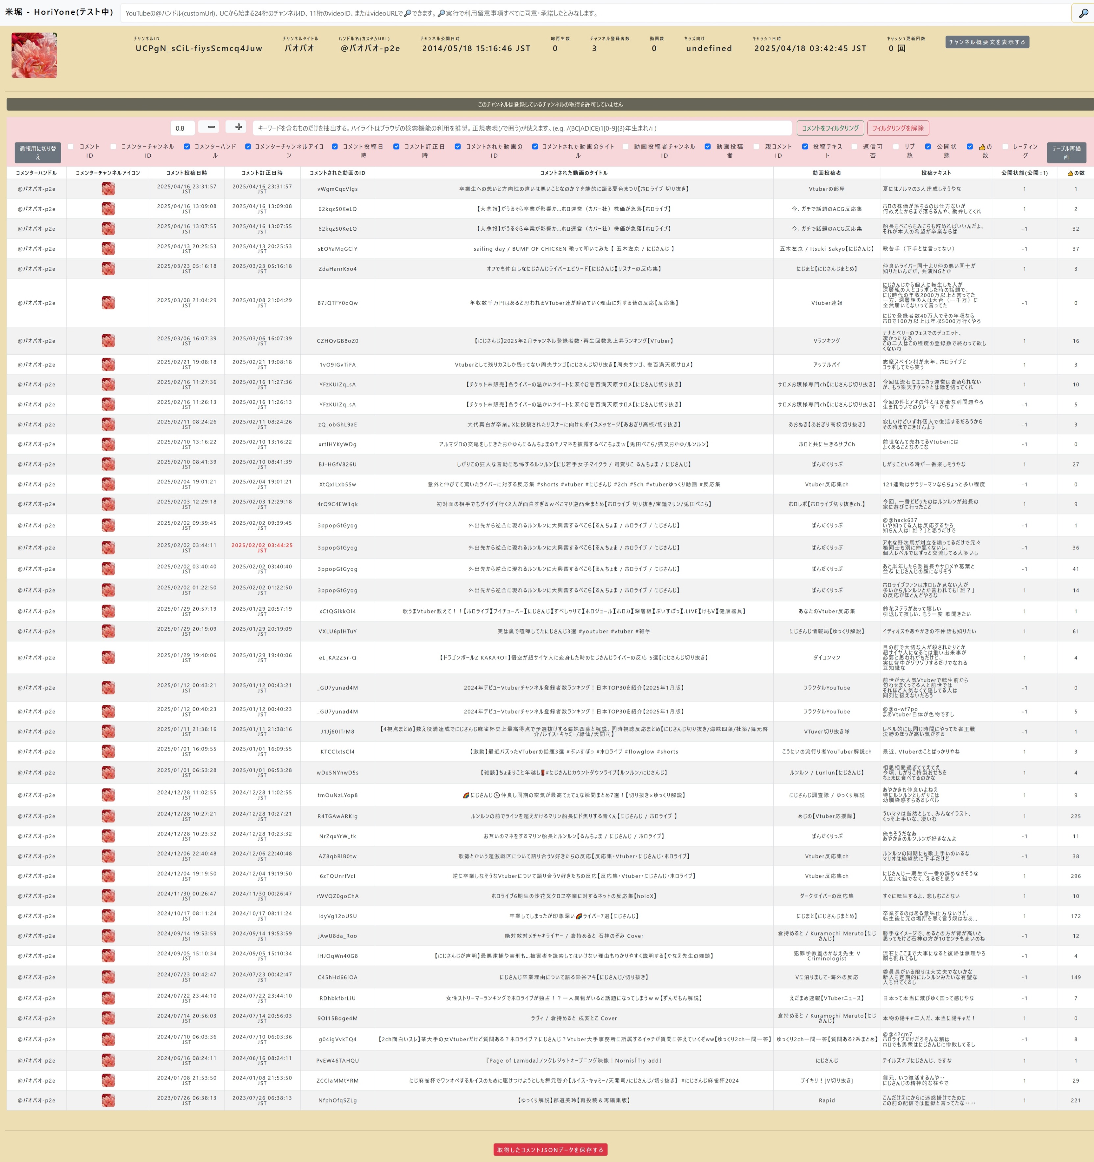1094x1162 pixels.
Task: Enable the 動画投稿者チャンネルID checkbox
Action: (626, 147)
